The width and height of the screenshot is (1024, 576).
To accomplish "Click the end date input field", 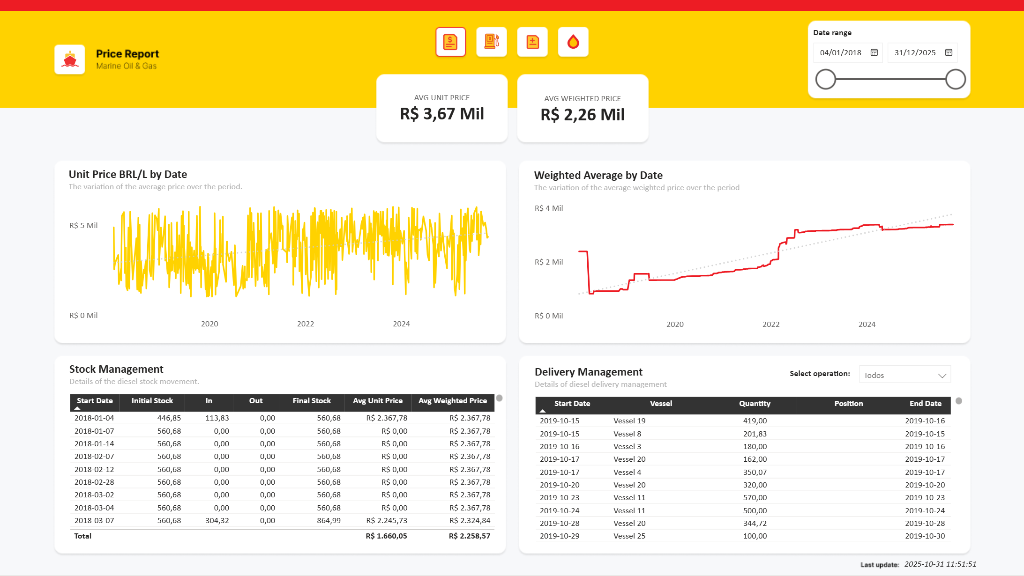I will click(915, 52).
